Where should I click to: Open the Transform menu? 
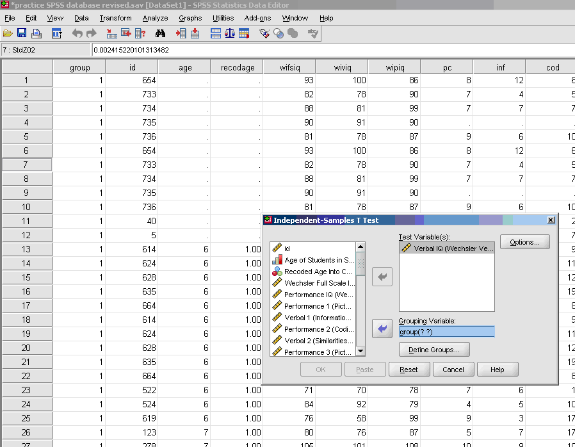(115, 18)
